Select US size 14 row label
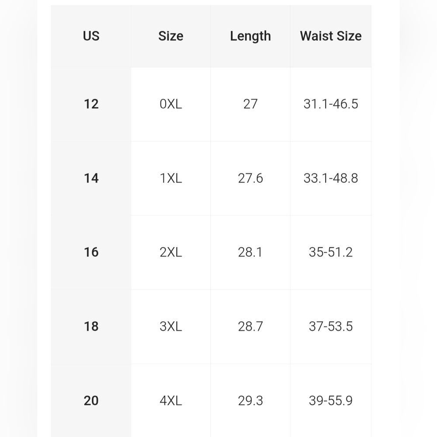 91,178
